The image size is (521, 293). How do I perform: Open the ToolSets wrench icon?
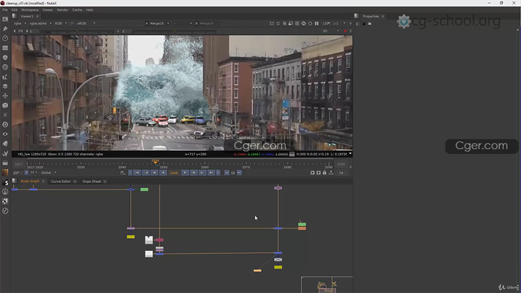click(5, 153)
